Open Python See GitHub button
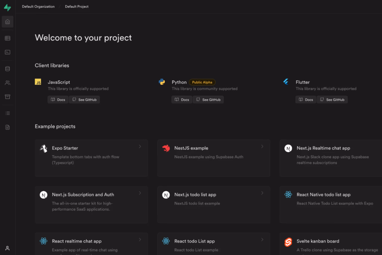382x255 pixels. pos(208,100)
